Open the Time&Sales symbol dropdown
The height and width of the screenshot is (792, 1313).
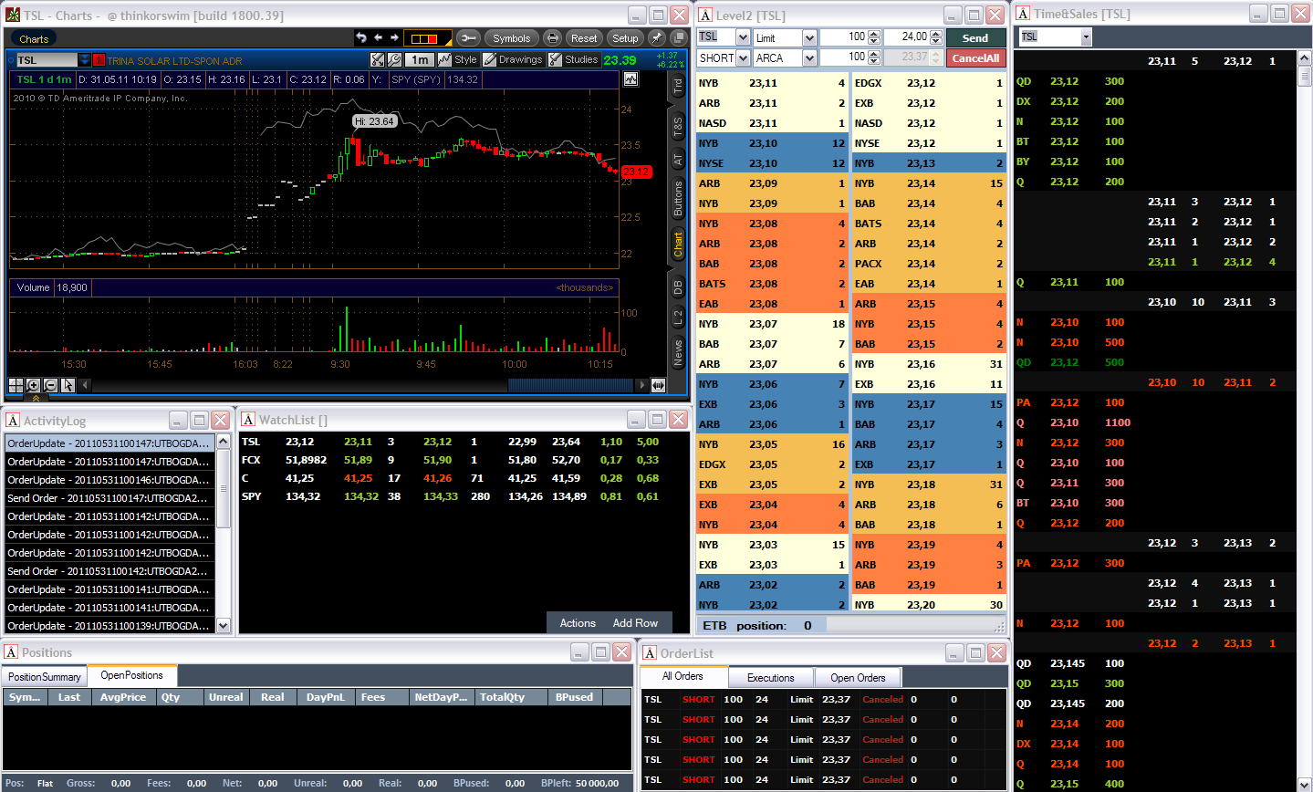point(1086,36)
